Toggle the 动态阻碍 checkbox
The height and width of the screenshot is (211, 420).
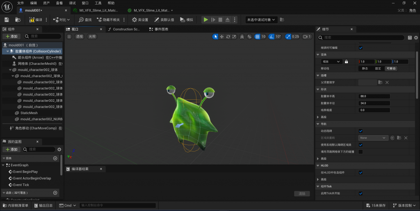361,131
